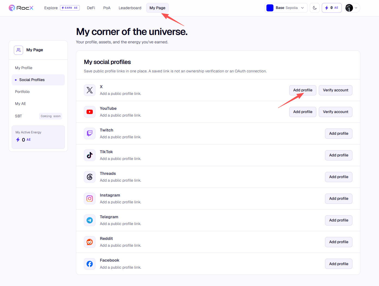This screenshot has height=286, width=379.
Task: Open Portfolio in the sidebar
Action: pyautogui.click(x=38, y=92)
